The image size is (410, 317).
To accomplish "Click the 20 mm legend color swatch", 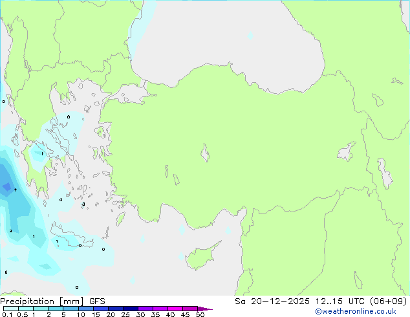I will [115, 309].
